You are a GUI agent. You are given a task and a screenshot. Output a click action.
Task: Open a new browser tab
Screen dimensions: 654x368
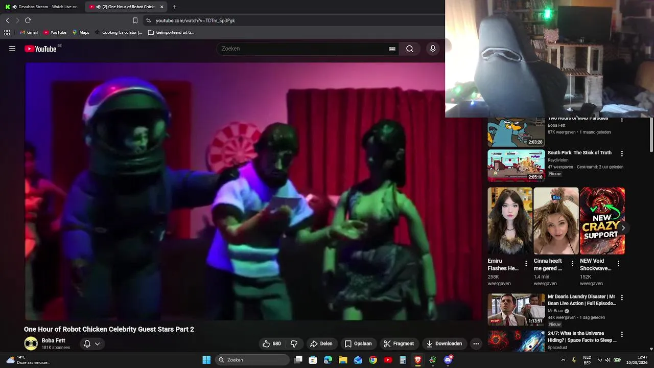click(174, 7)
